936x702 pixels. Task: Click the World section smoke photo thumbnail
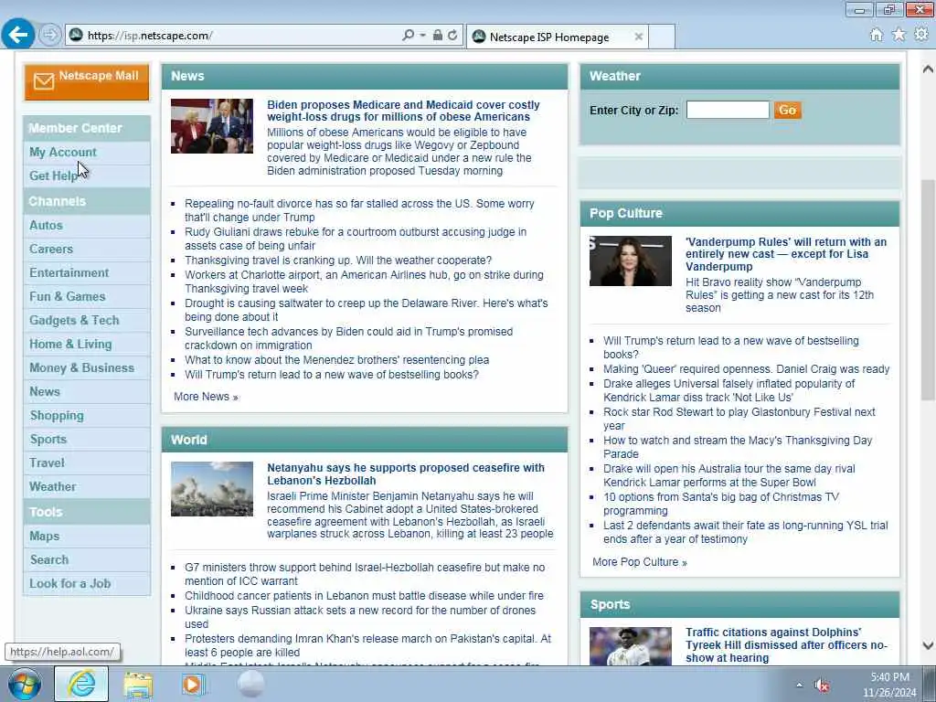[212, 489]
